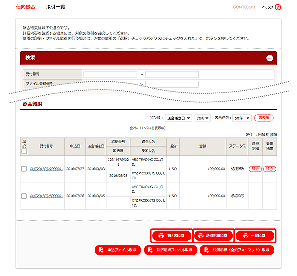Click the 送金指定日 column header

tap(96, 146)
